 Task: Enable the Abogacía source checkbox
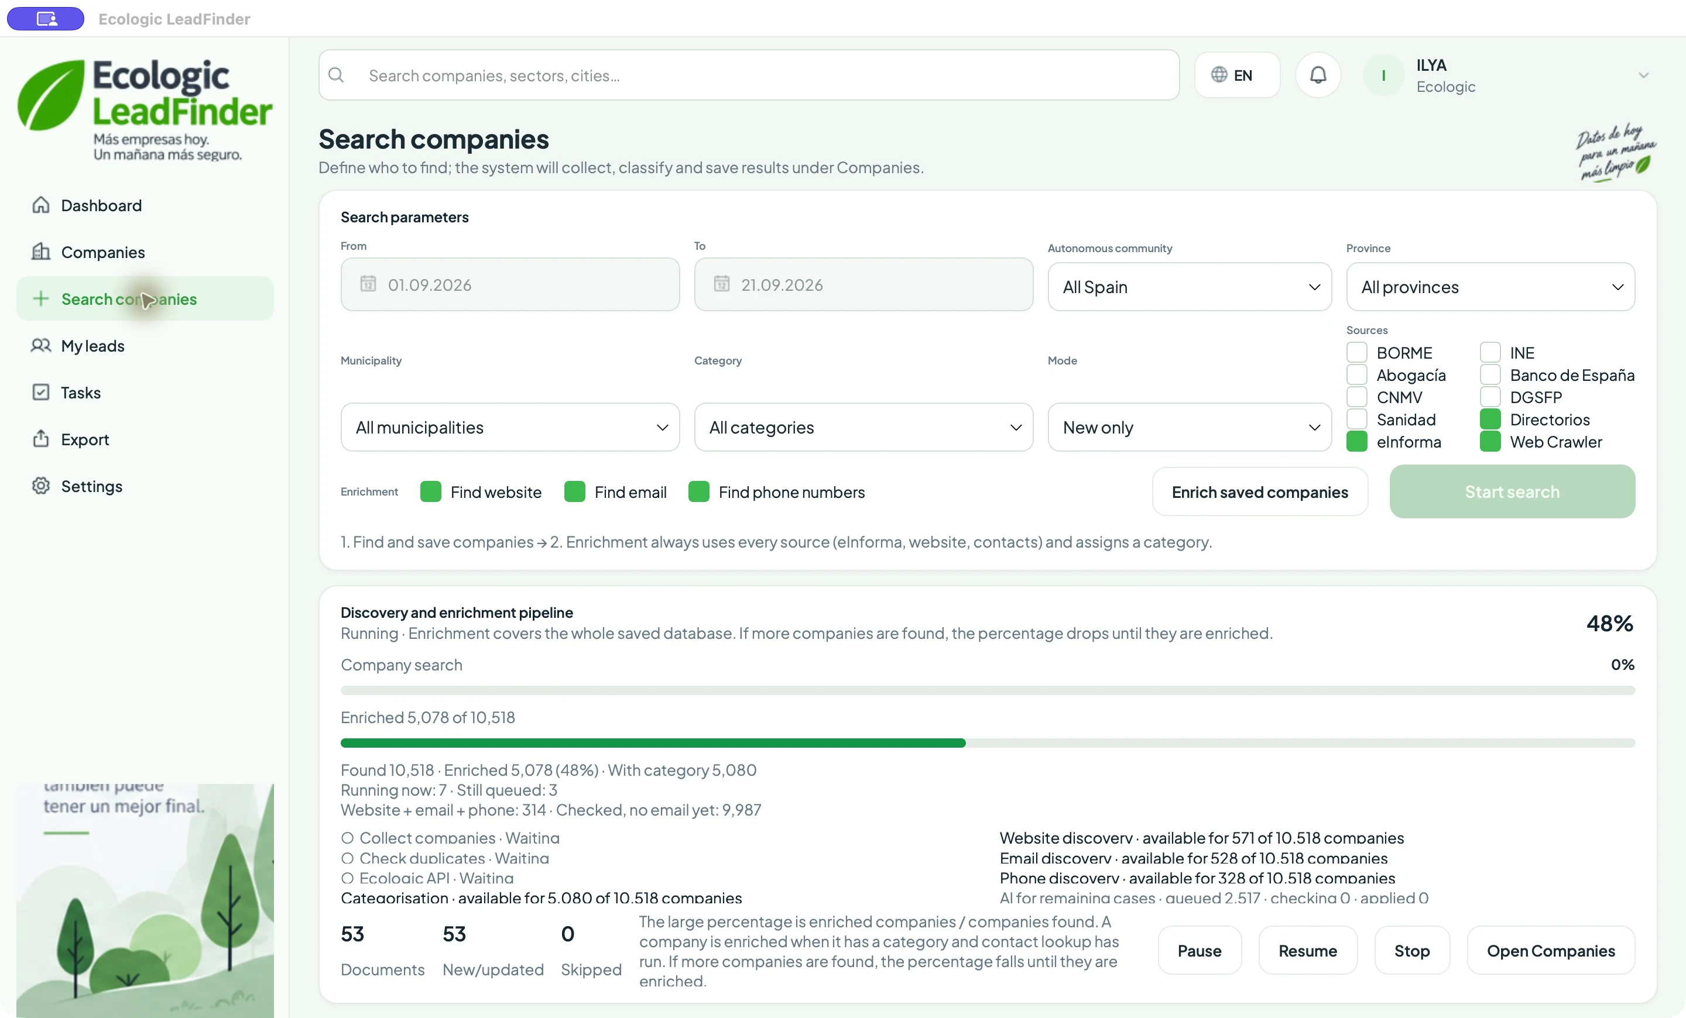(1356, 374)
